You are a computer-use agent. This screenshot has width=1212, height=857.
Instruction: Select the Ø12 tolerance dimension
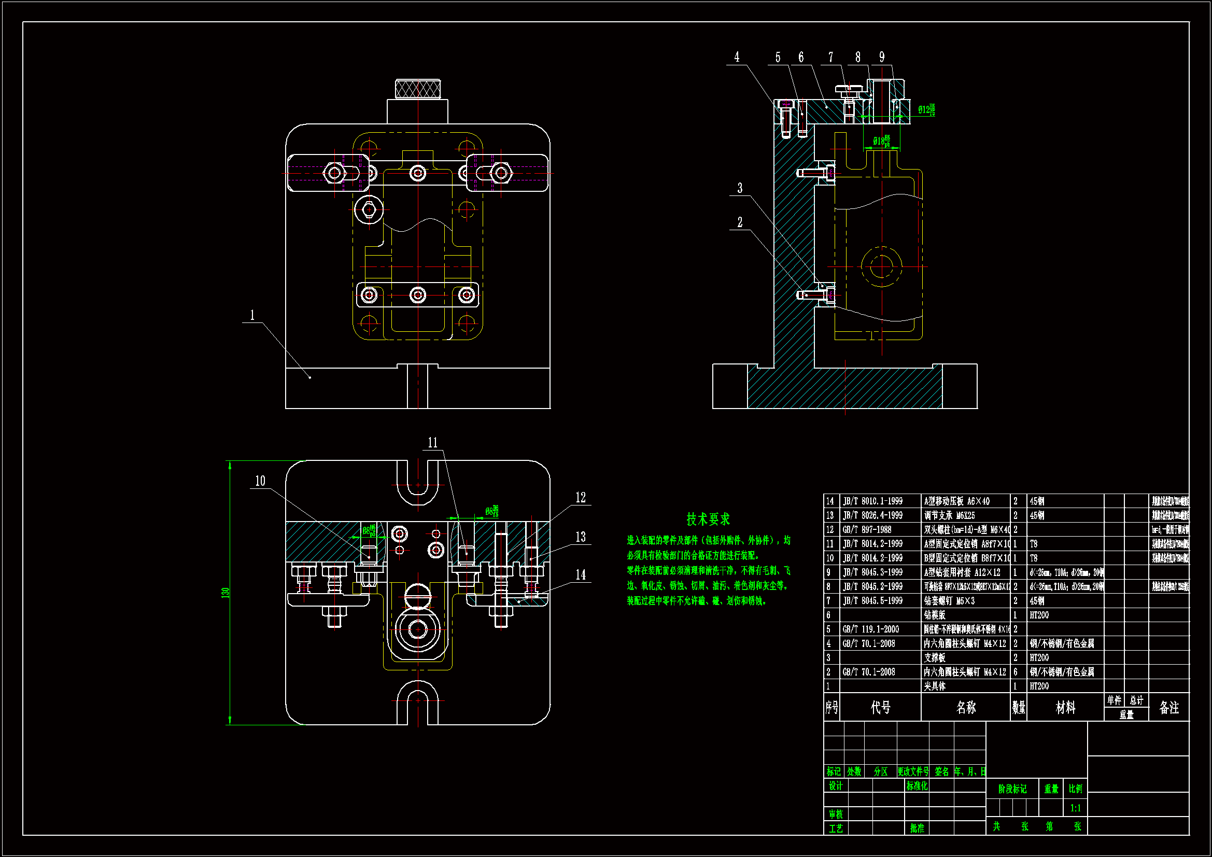[926, 110]
